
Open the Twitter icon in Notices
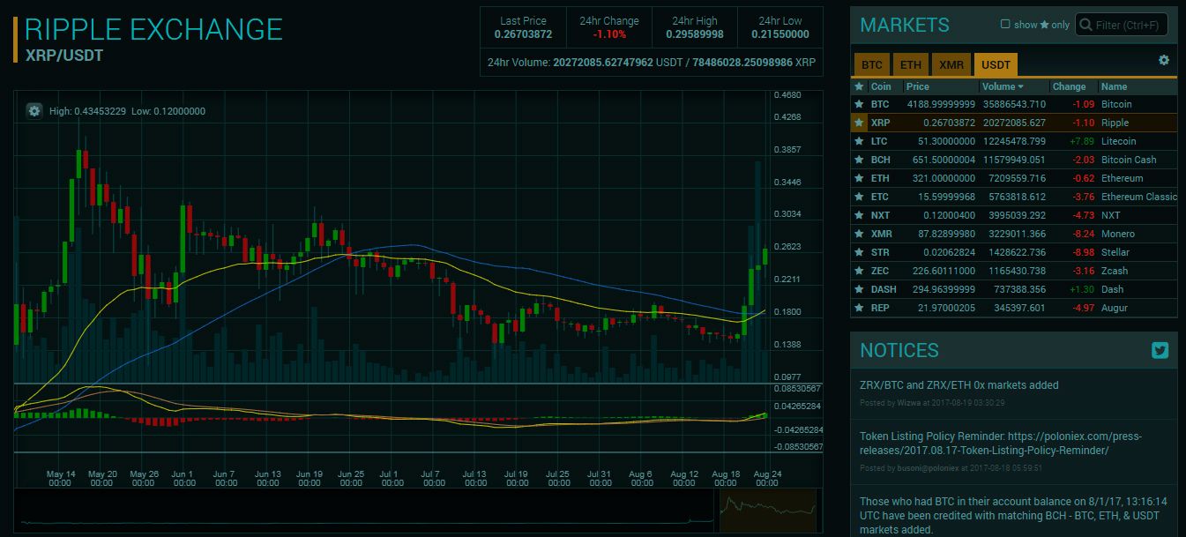pos(1160,350)
